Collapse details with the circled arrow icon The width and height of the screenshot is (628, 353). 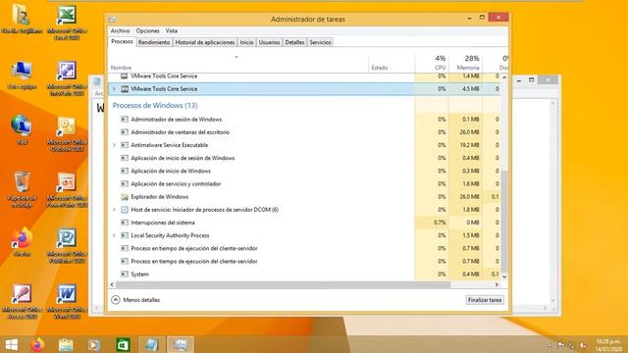click(116, 300)
